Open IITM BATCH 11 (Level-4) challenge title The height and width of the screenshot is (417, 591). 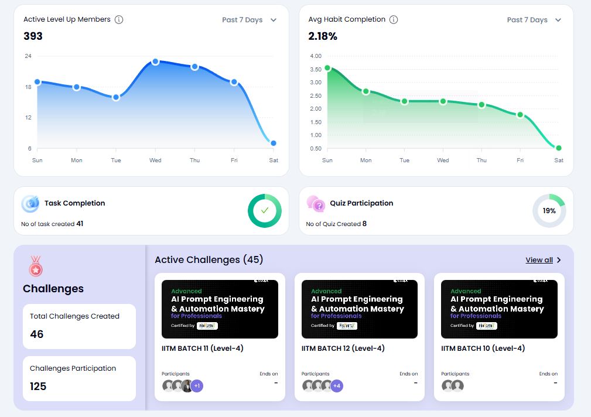tap(202, 348)
